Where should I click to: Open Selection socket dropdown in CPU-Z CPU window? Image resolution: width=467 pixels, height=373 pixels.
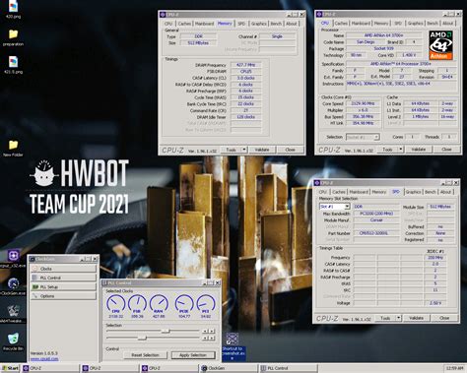pos(376,137)
